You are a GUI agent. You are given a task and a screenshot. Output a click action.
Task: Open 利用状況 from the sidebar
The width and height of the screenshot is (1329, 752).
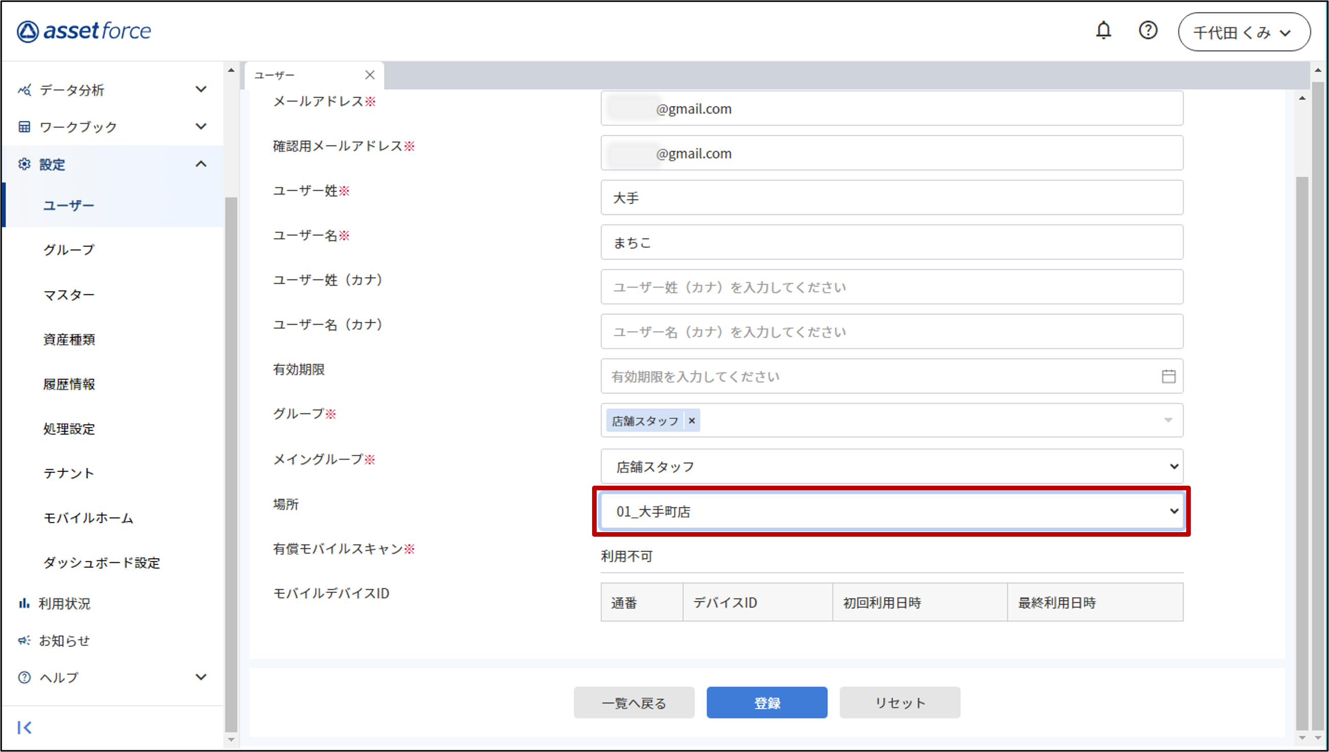click(64, 603)
